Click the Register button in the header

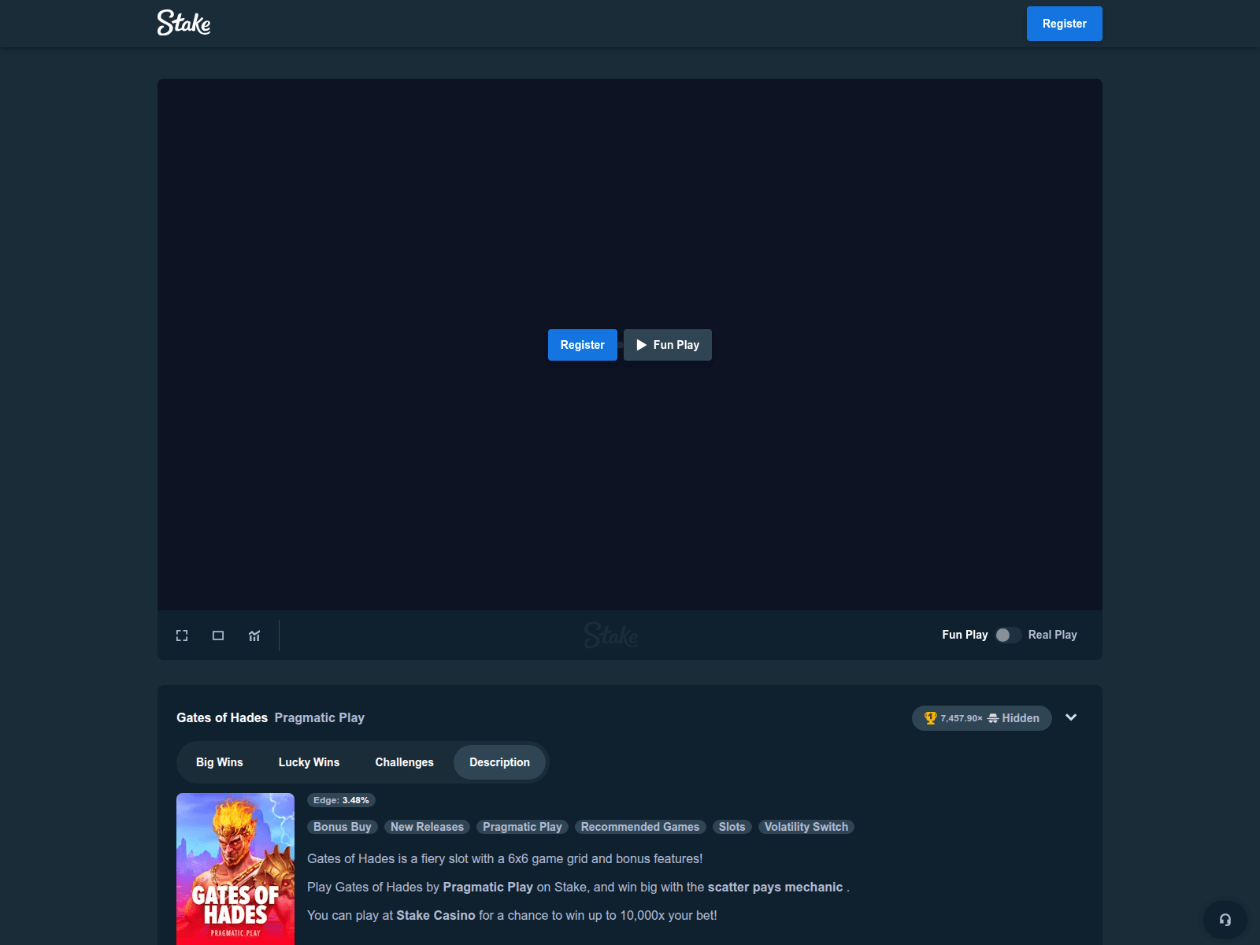coord(1064,23)
